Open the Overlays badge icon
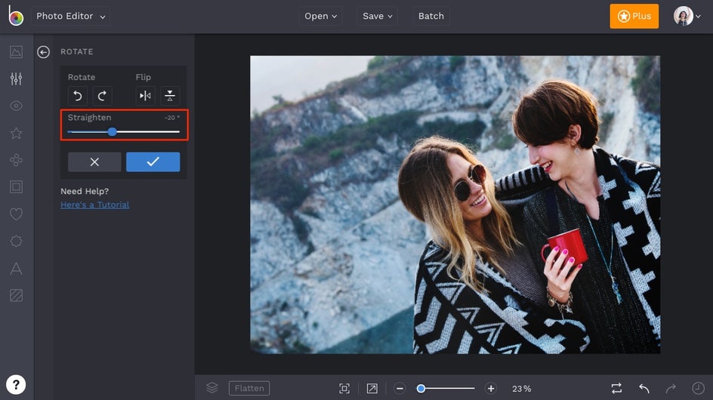Viewport: 713px width, 400px height. 16,241
